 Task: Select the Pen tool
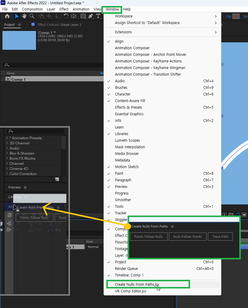coord(91,16)
